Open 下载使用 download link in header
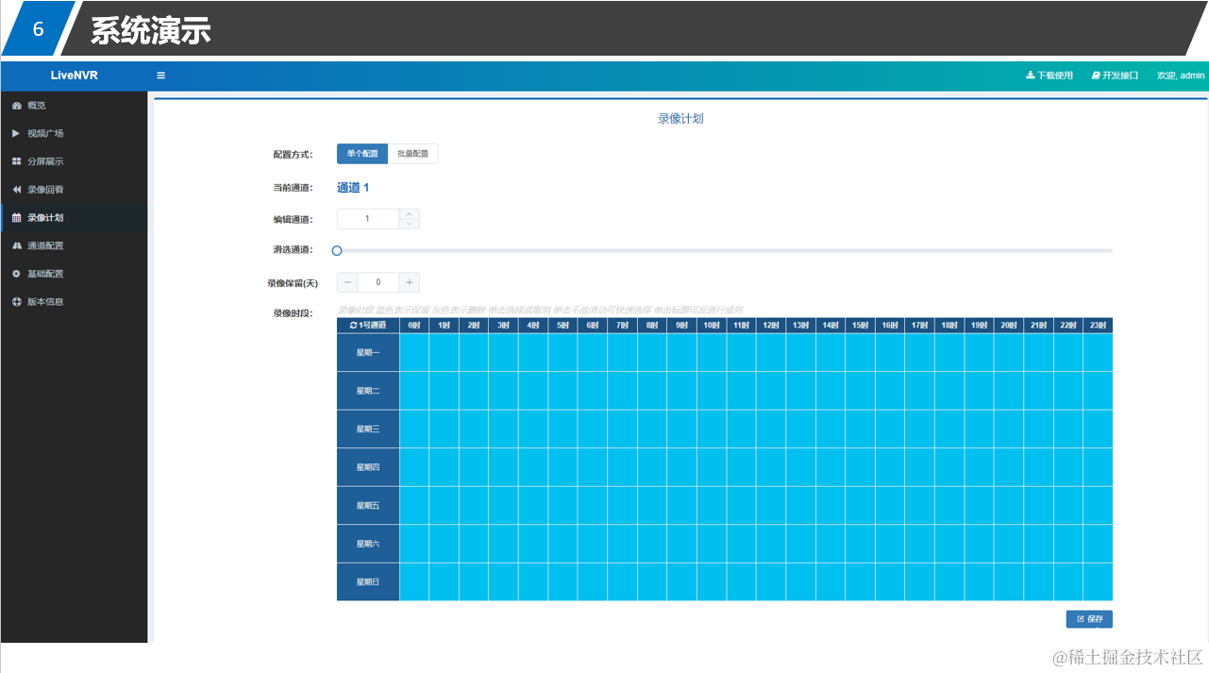1209x673 pixels. [x=1049, y=76]
